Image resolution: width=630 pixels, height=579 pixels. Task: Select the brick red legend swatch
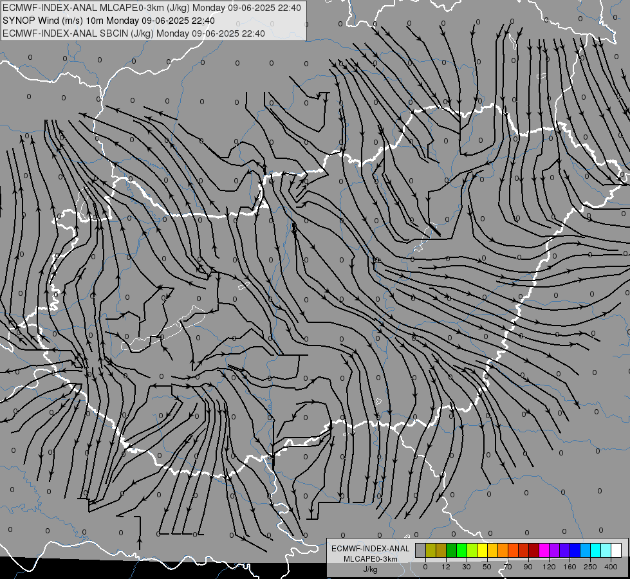pos(524,550)
